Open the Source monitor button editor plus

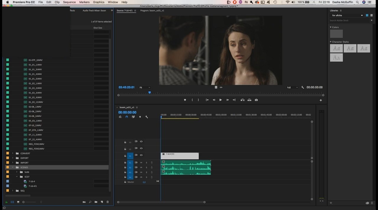coord(321,100)
